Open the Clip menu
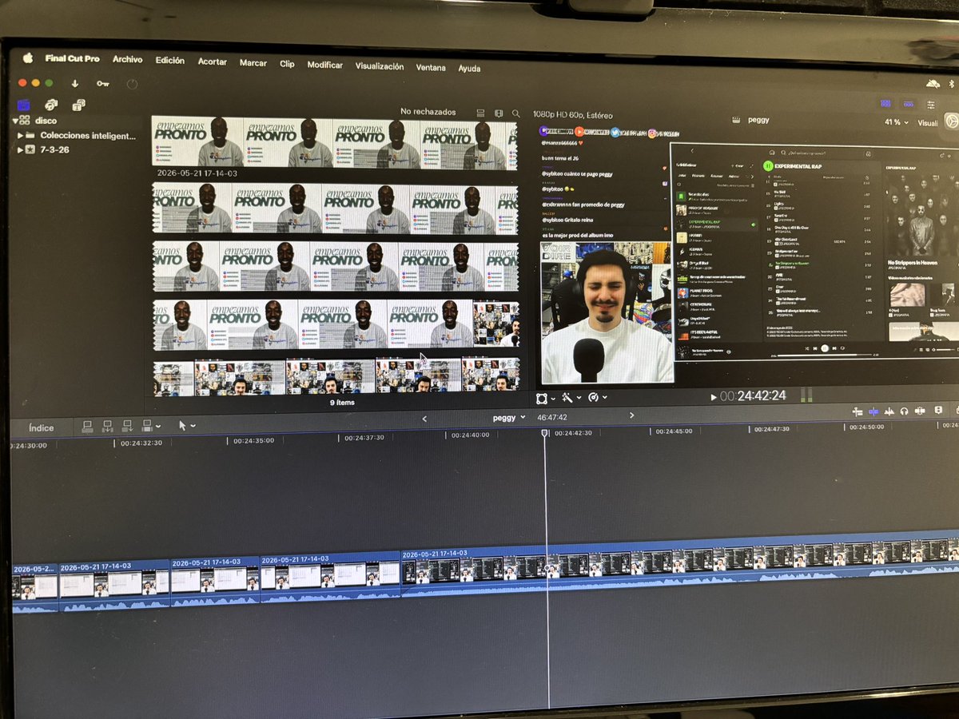This screenshot has height=719, width=959. coord(287,64)
